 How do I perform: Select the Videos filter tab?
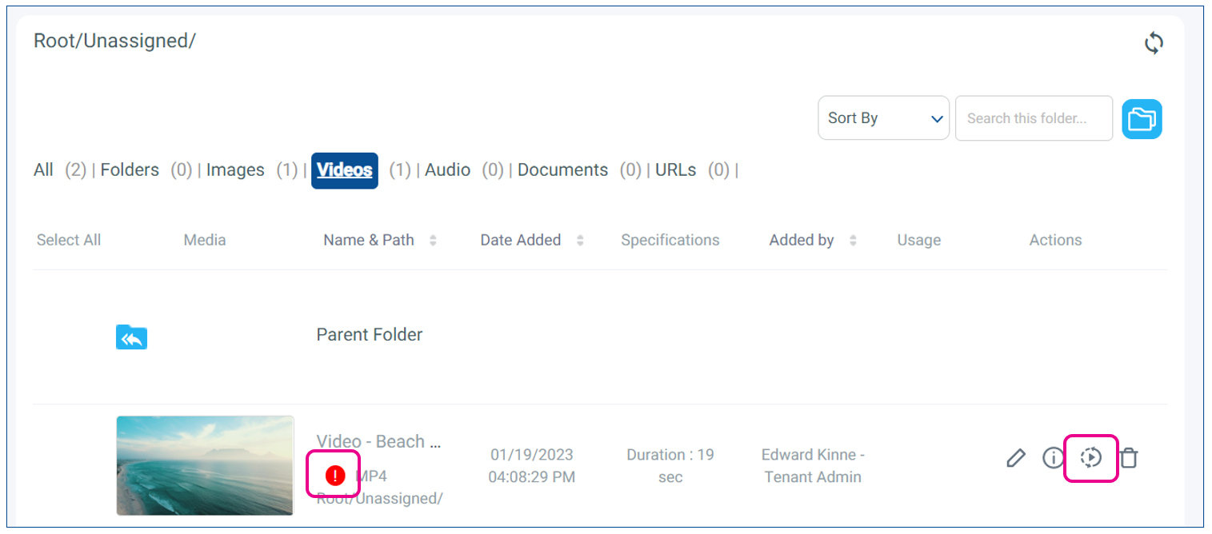344,170
